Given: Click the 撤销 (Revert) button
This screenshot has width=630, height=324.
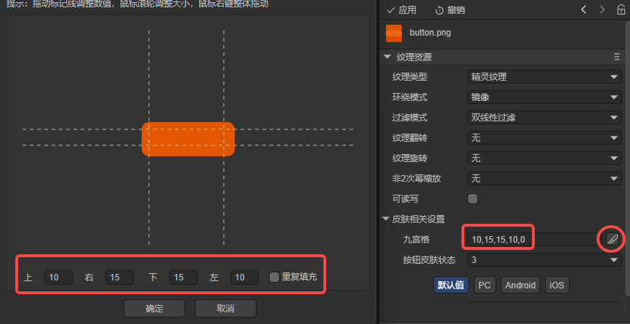Looking at the screenshot, I should pyautogui.click(x=450, y=10).
